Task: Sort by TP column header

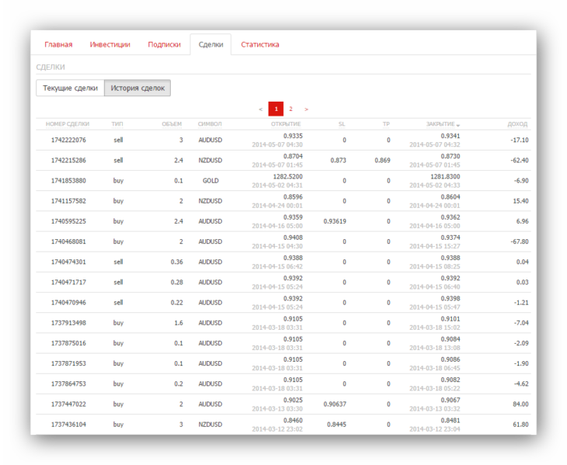Action: 386,124
